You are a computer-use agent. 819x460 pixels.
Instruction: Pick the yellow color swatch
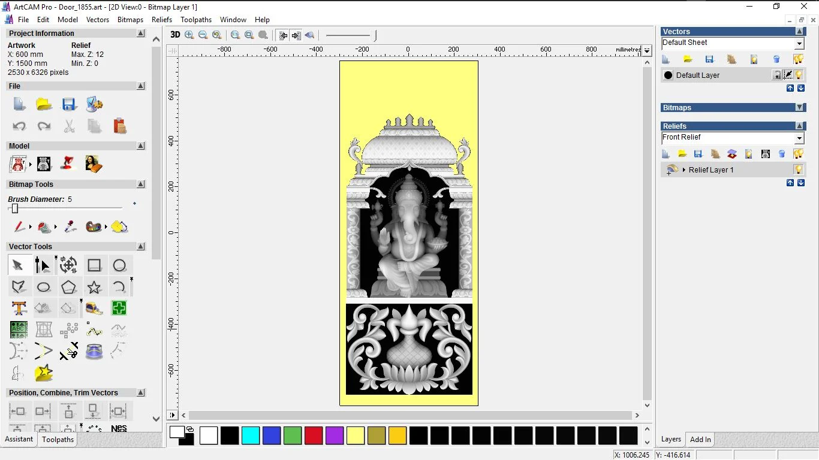[x=356, y=435]
